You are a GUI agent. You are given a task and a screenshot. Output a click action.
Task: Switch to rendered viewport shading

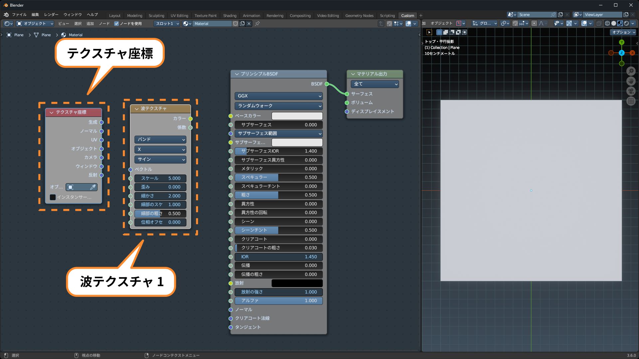point(626,23)
